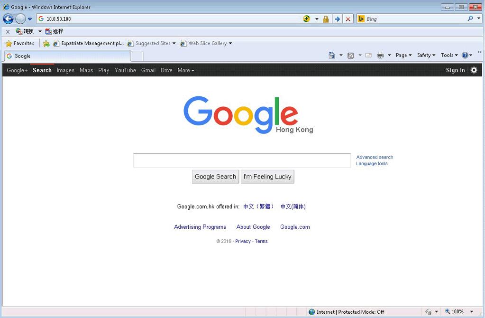This screenshot has width=485, height=318.
Task: Click the Help question mark icon
Action: tap(465, 55)
